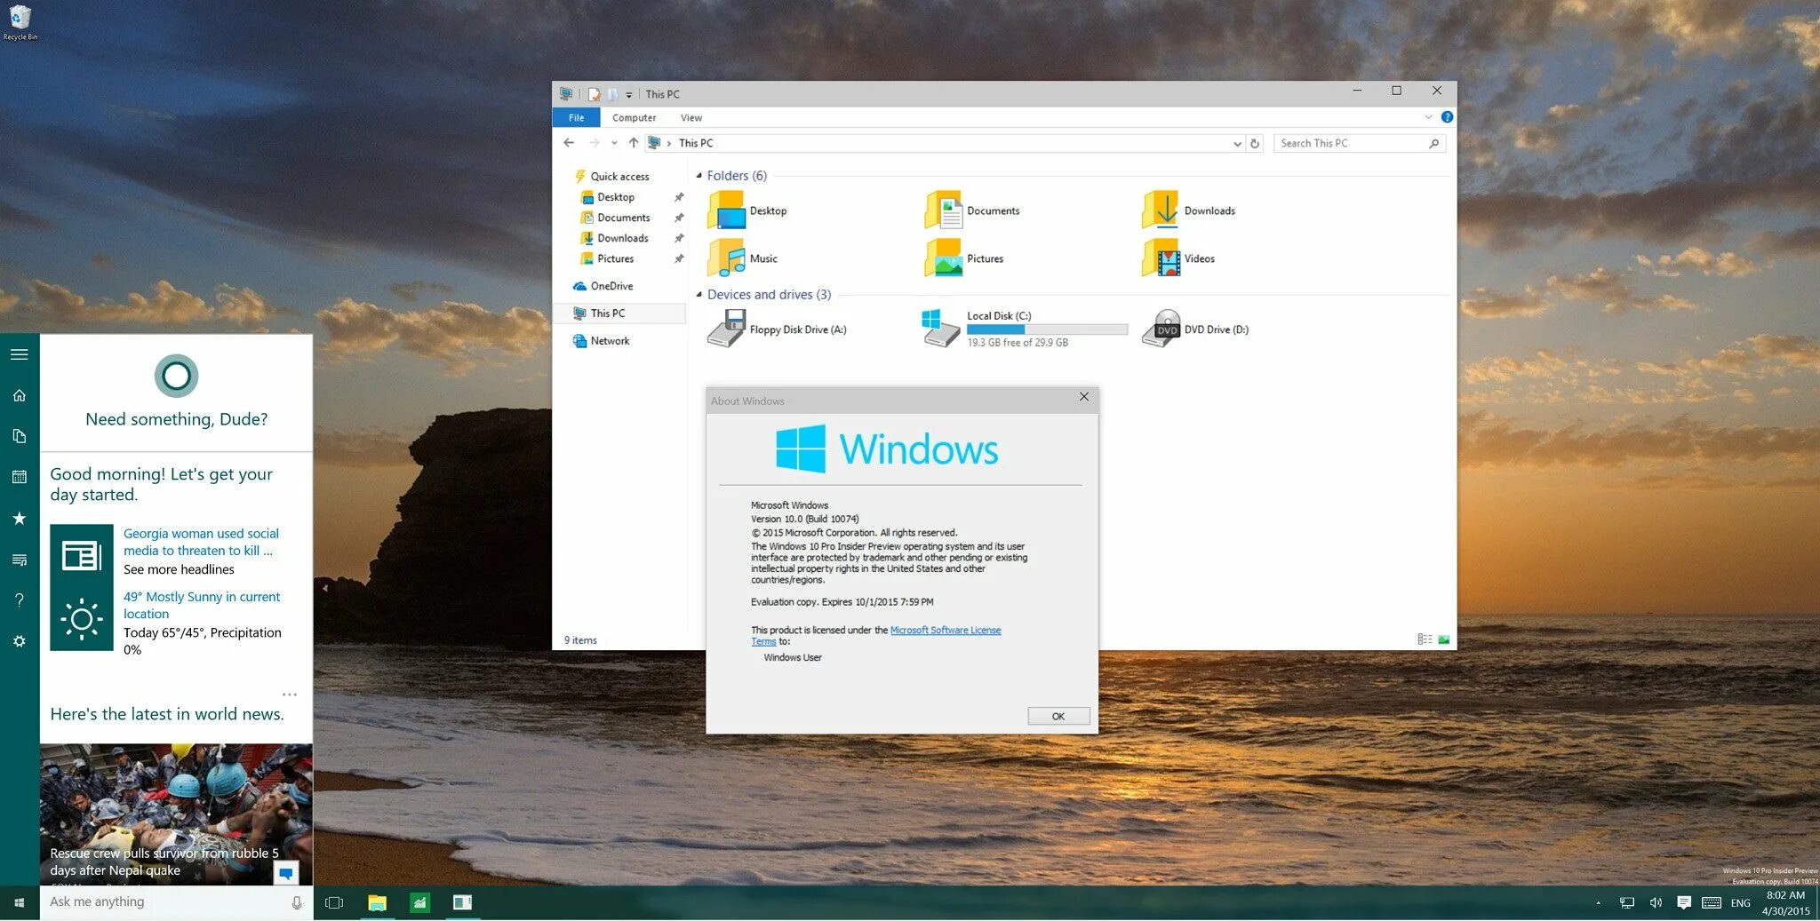
Task: Open the Pictures folder in Folders group
Action: coord(964,258)
